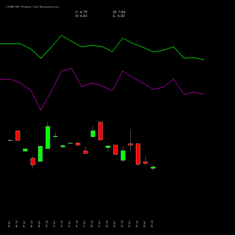Click the date axis label starting with 13
Viewport: 235px width, 235px height.
[54, 224]
